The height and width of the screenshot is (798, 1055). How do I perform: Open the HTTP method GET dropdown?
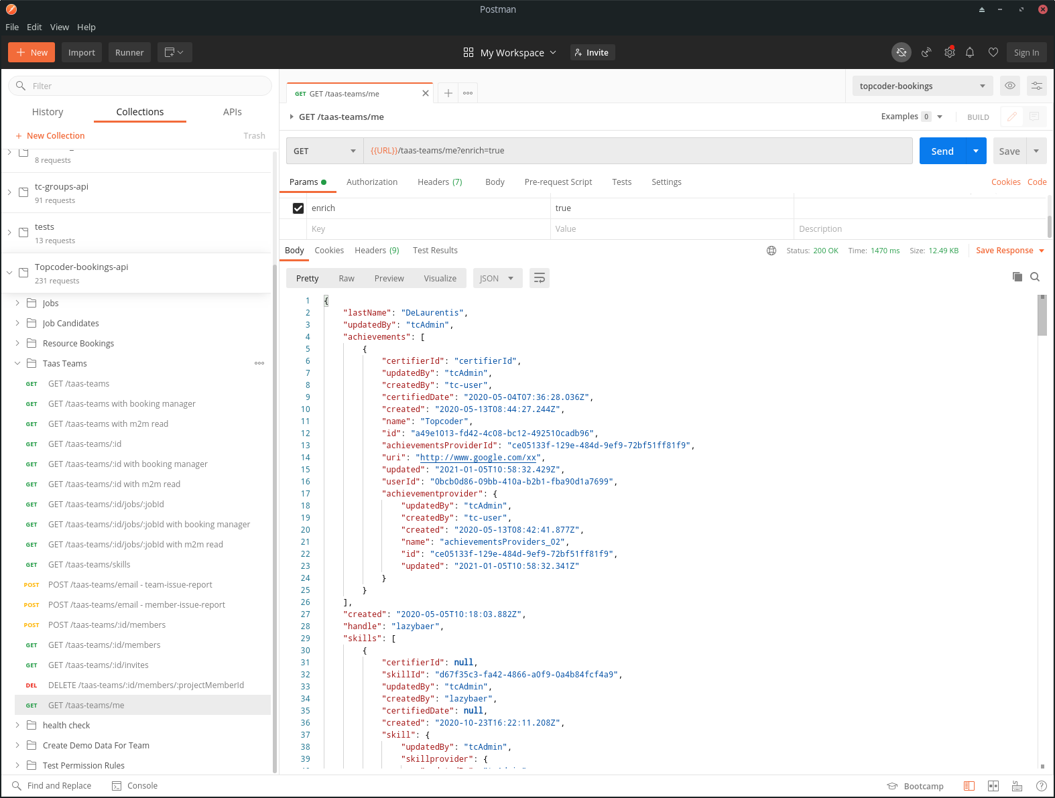point(324,151)
